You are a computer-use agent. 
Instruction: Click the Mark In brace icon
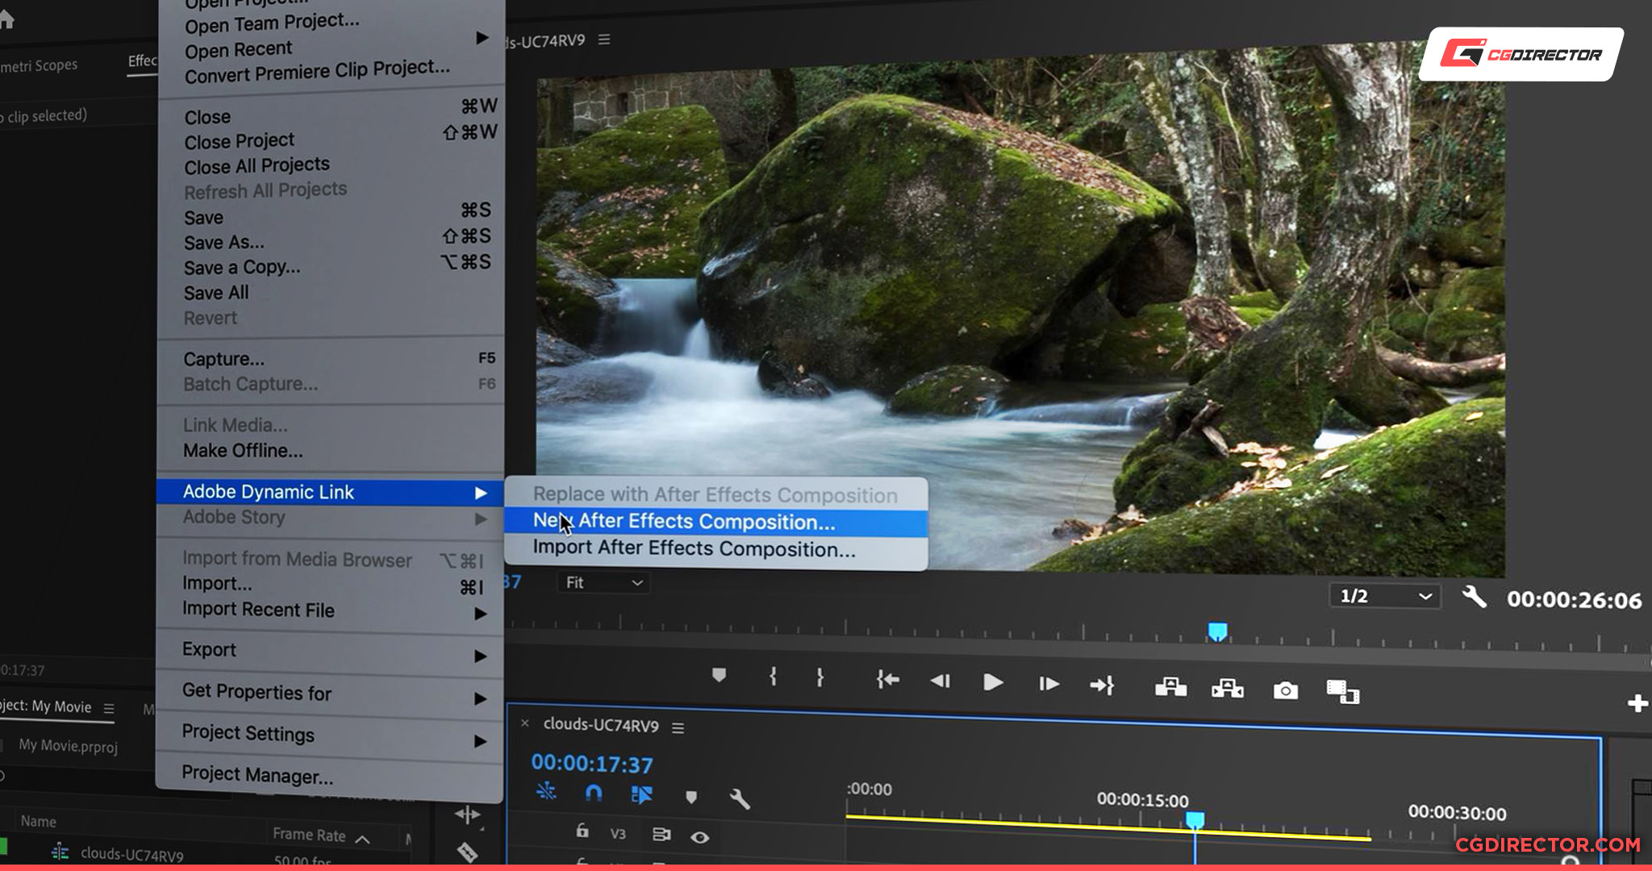click(x=773, y=676)
